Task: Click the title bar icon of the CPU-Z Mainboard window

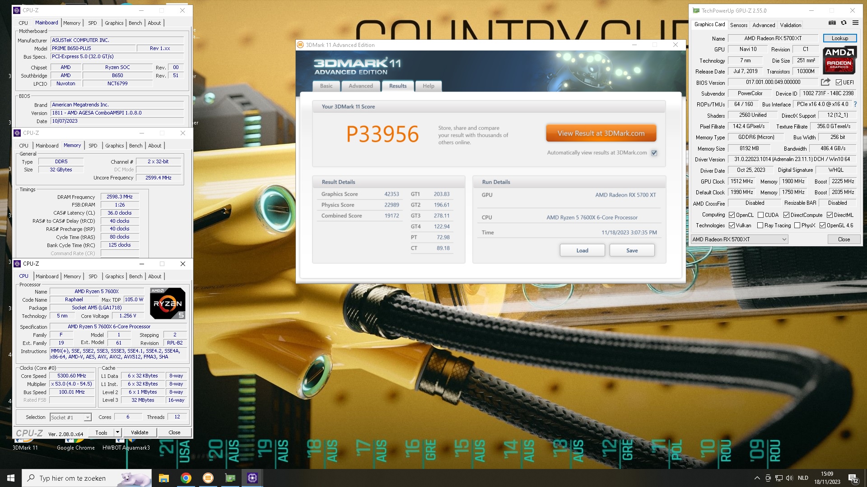Action: [x=17, y=10]
